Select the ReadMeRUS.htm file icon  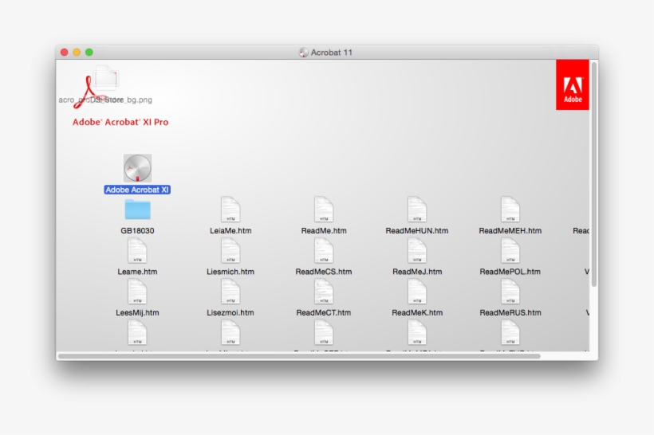510,292
